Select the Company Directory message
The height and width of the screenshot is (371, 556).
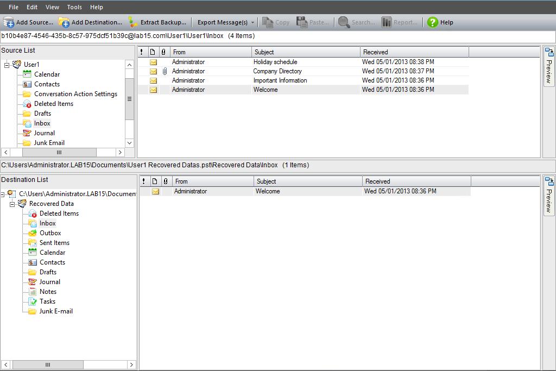pos(303,71)
